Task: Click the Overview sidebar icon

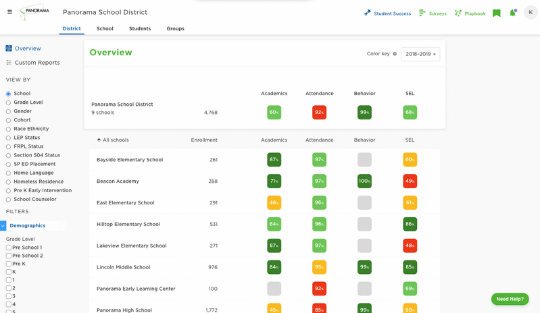Action: [9, 49]
